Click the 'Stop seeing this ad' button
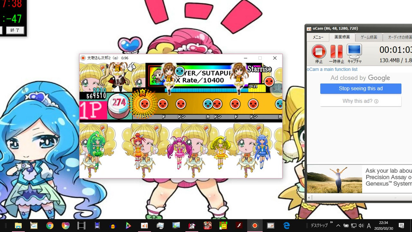 360,89
